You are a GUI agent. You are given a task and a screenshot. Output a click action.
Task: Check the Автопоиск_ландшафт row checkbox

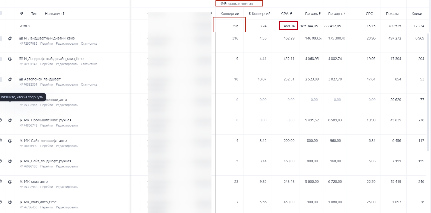[x=1, y=79]
